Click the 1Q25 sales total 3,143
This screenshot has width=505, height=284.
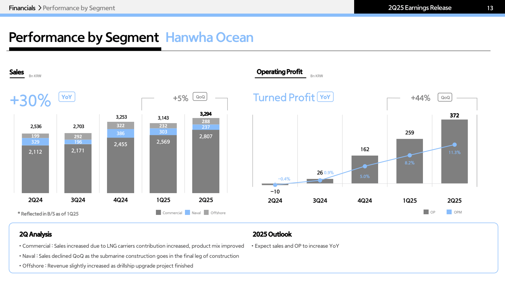[x=163, y=118]
